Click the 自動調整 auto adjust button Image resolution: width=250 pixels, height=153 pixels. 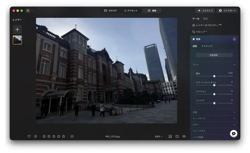coord(214,55)
